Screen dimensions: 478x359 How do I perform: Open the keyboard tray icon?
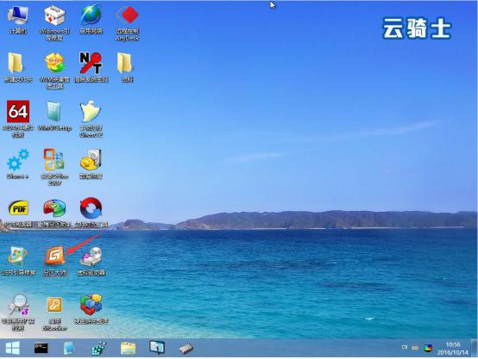pyautogui.click(x=415, y=348)
